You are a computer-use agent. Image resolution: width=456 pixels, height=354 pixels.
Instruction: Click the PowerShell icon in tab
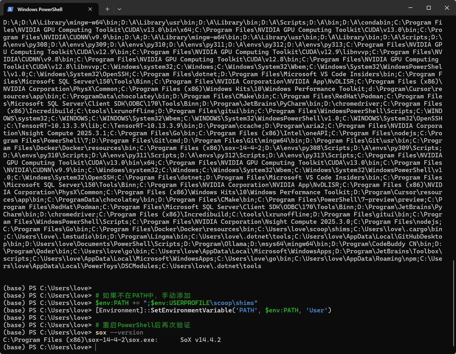(x=11, y=9)
